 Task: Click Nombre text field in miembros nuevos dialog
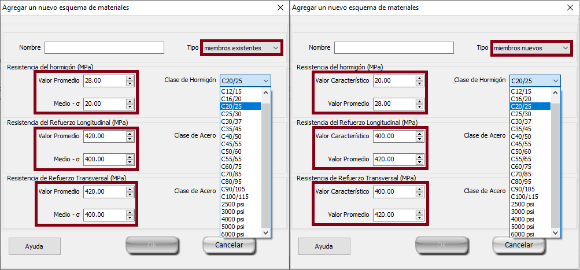394,47
